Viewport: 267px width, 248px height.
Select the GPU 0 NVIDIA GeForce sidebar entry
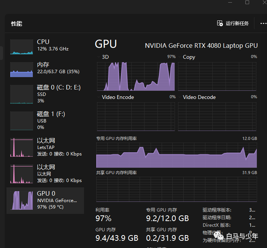[x=46, y=200]
